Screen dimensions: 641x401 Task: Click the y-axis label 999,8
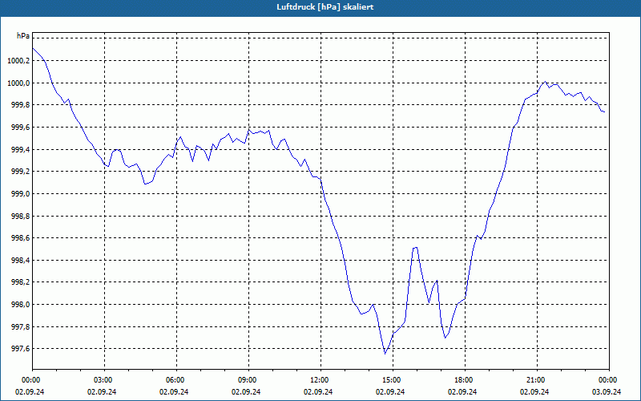click(20, 105)
